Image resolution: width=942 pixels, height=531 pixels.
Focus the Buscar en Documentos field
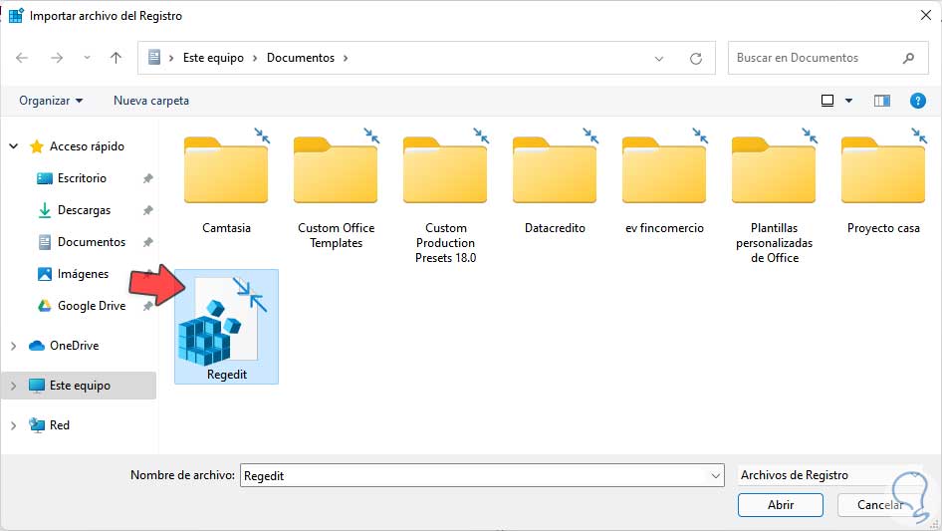827,58
